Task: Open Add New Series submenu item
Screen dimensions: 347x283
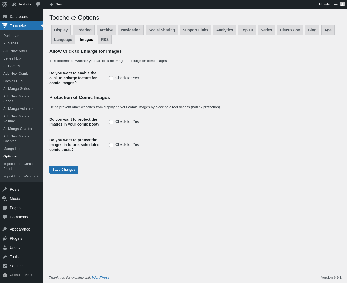Action: tap(22, 51)
